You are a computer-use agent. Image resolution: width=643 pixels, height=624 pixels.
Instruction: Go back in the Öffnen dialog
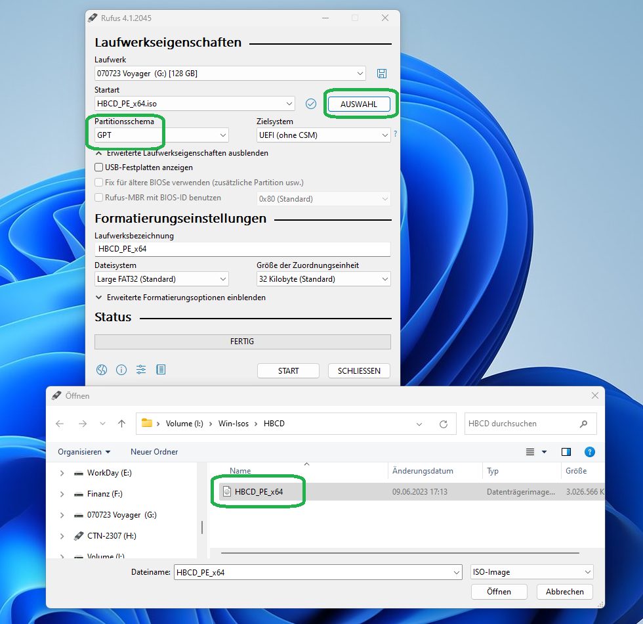60,424
